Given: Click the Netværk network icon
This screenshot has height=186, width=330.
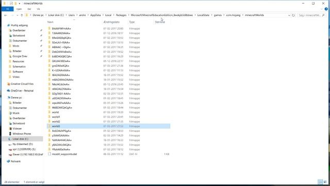Looking at the screenshot, I should tap(8, 161).
